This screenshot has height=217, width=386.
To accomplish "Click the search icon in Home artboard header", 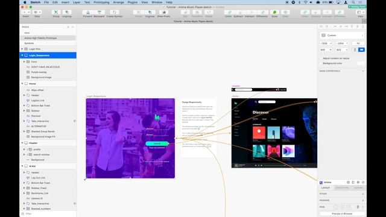I will pos(256,102).
